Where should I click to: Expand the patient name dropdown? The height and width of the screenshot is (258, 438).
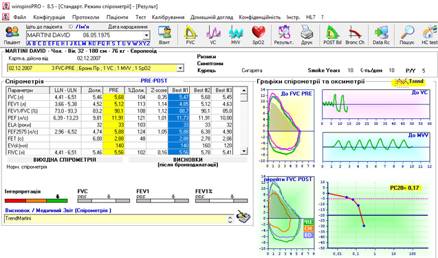coord(146,36)
